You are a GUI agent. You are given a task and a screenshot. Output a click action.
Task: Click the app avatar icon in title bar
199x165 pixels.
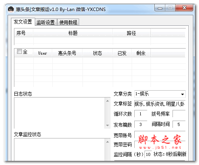click(11, 9)
